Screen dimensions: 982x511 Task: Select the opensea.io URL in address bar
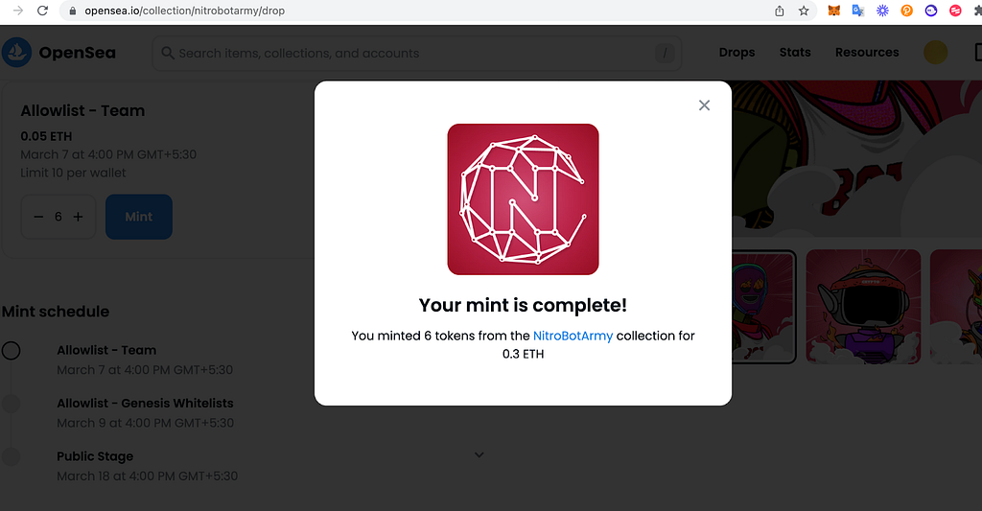185,11
